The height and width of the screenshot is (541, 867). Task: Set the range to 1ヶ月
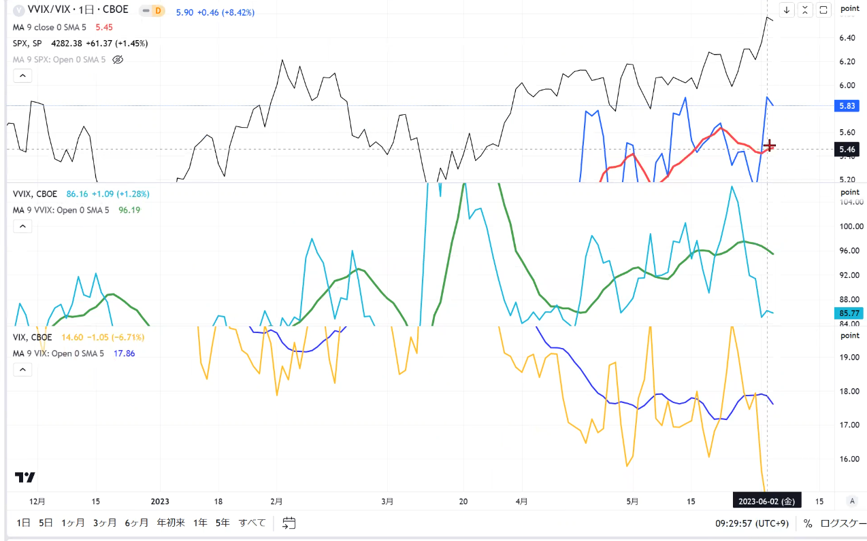[73, 523]
